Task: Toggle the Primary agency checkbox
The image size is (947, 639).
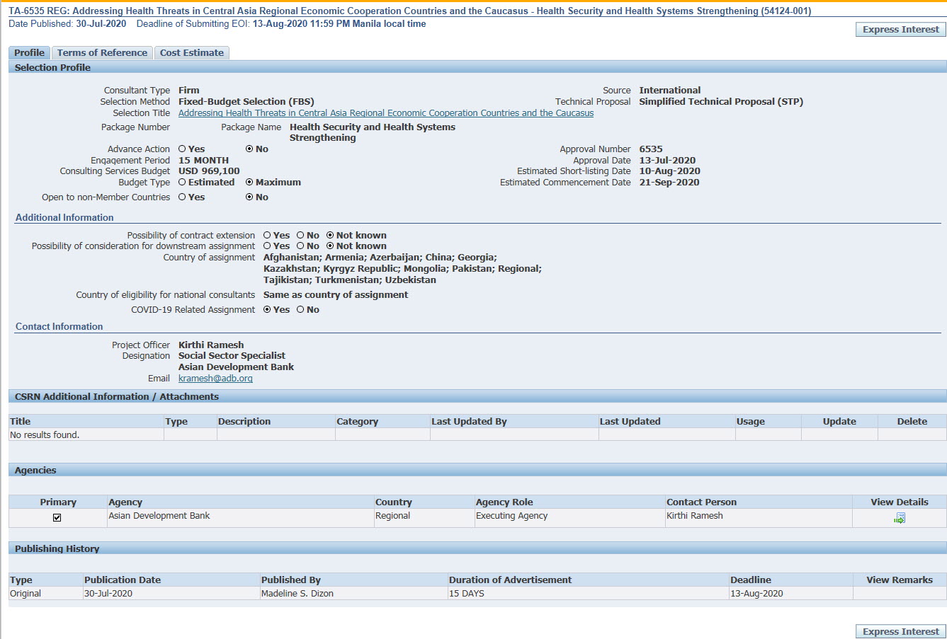Action: [x=57, y=517]
